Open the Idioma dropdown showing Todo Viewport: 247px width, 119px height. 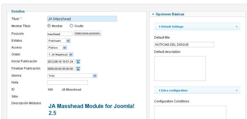click(x=72, y=76)
